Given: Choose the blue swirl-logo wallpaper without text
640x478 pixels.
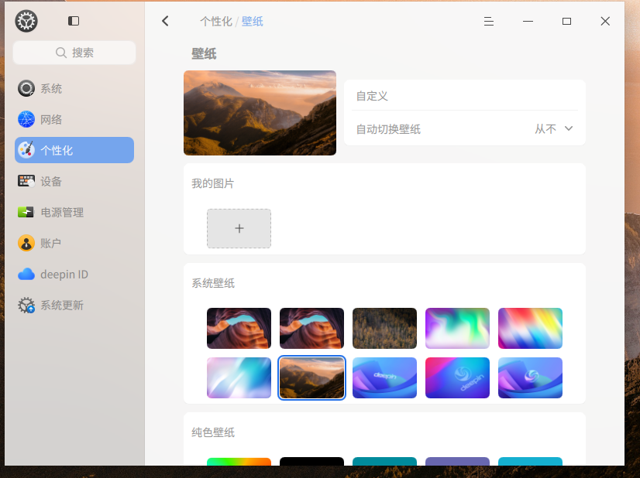Looking at the screenshot, I should click(x=530, y=377).
